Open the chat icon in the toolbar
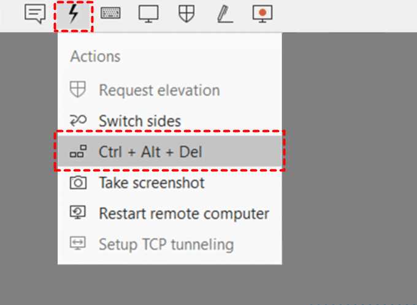This screenshot has height=305, width=417. pos(35,14)
